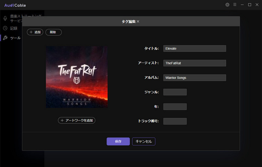Save tags with 保存 button

[x=118, y=141]
